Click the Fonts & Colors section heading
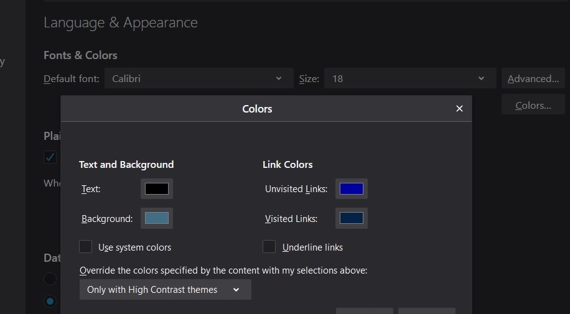 pyautogui.click(x=80, y=55)
